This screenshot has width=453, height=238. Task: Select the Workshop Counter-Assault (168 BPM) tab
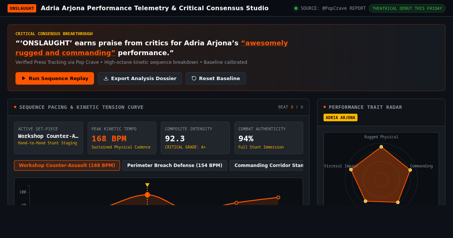point(67,165)
